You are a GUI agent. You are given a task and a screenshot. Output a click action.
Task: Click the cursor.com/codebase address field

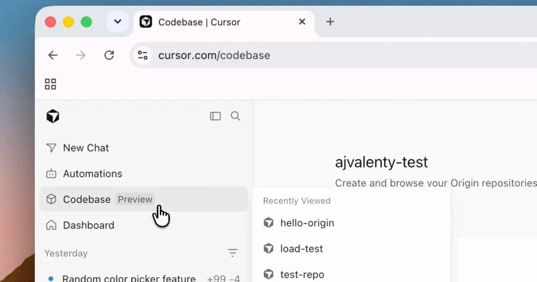[333, 56]
